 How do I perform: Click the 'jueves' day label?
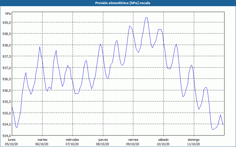click(103, 140)
